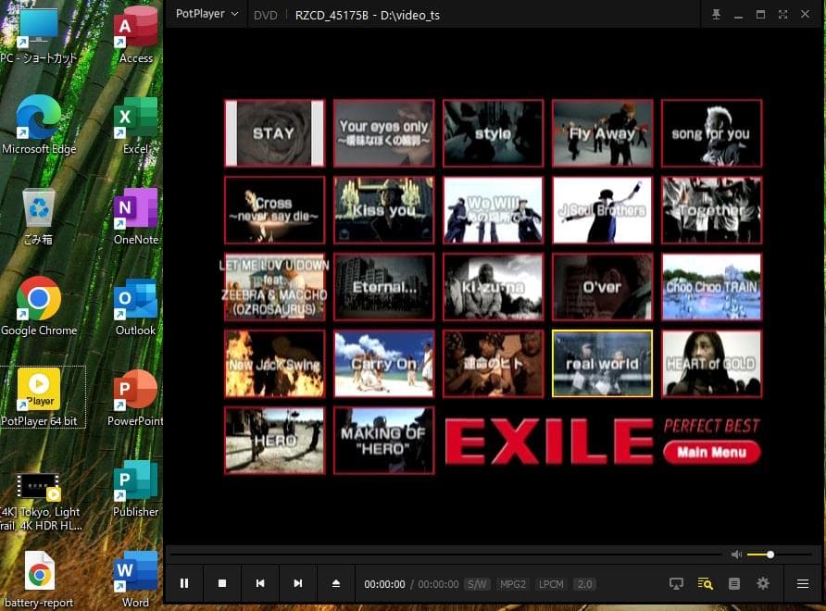Skip to the previous chapter
The width and height of the screenshot is (826, 611).
pyautogui.click(x=260, y=583)
